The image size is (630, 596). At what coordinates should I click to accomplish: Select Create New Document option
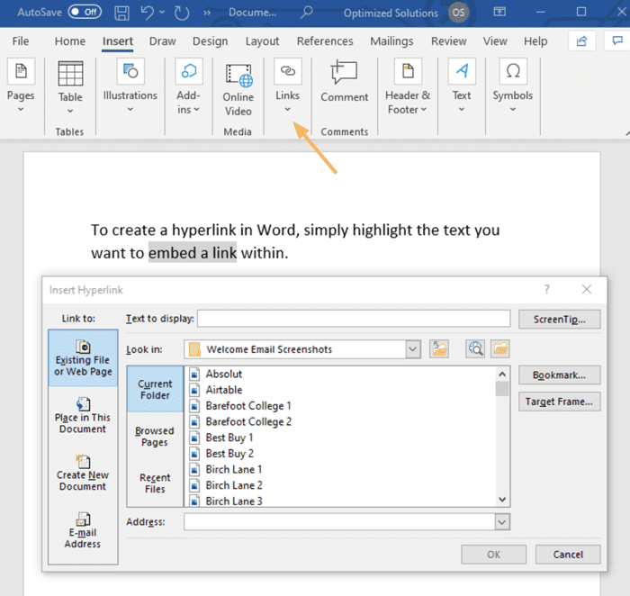click(83, 473)
